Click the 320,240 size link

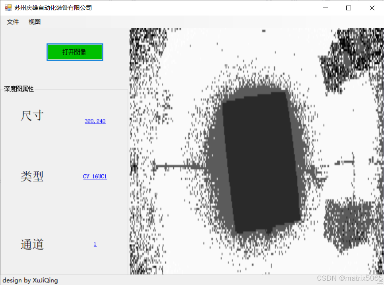pyautogui.click(x=95, y=121)
